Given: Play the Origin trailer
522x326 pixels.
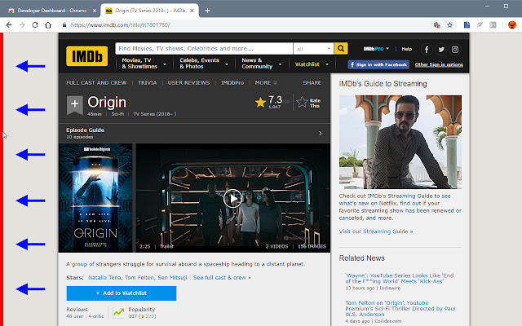Looking at the screenshot, I should pyautogui.click(x=232, y=199).
